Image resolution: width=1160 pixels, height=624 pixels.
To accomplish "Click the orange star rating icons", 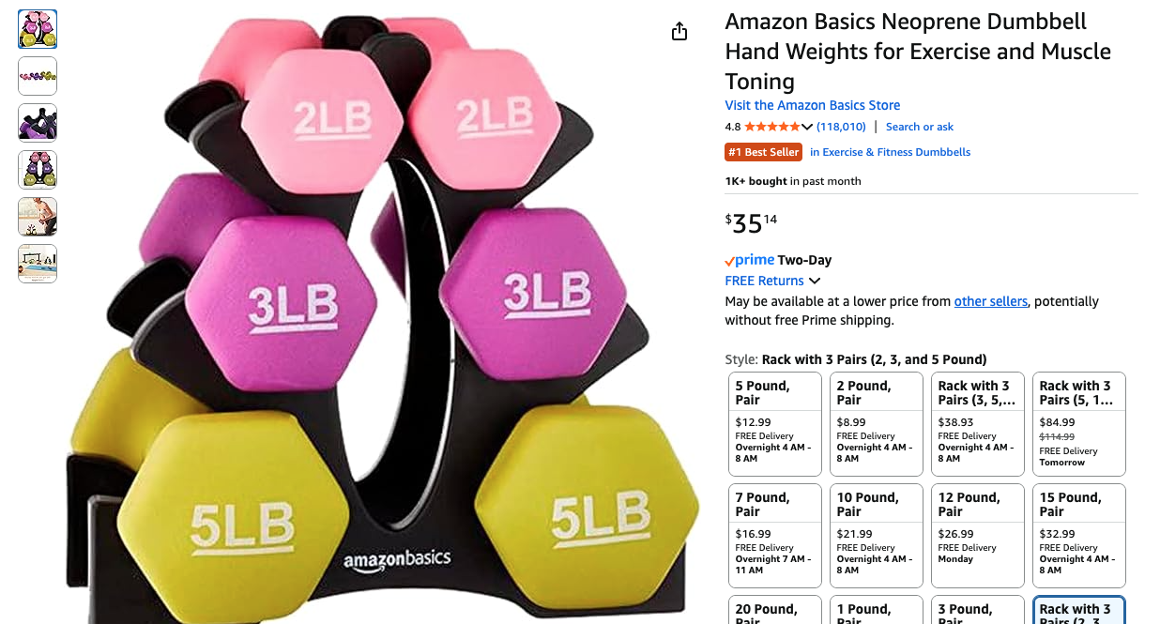I will click(x=772, y=127).
